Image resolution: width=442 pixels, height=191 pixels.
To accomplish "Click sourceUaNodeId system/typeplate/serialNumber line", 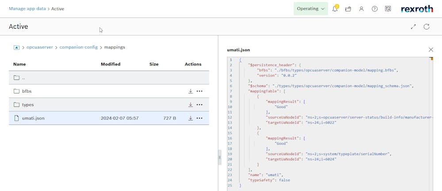I will pyautogui.click(x=329, y=154).
